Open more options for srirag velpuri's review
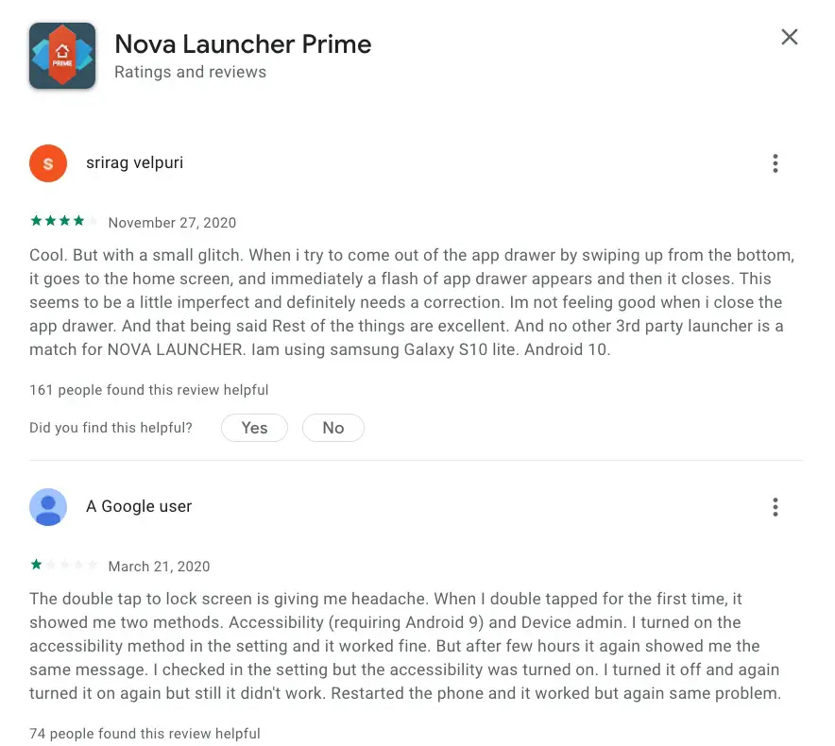This screenshot has height=746, width=835. pyautogui.click(x=775, y=163)
